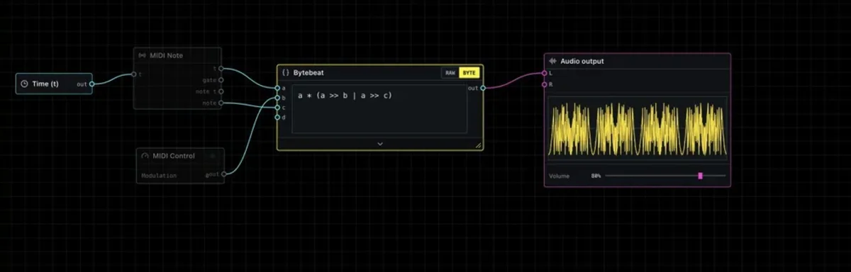Click the t input port on MIDI Note
The image size is (851, 272).
(133, 74)
